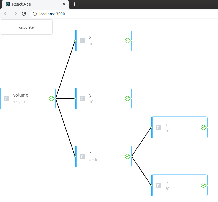Click the document icon in volume node
The width and height of the screenshot is (218, 202).
tap(7, 99)
